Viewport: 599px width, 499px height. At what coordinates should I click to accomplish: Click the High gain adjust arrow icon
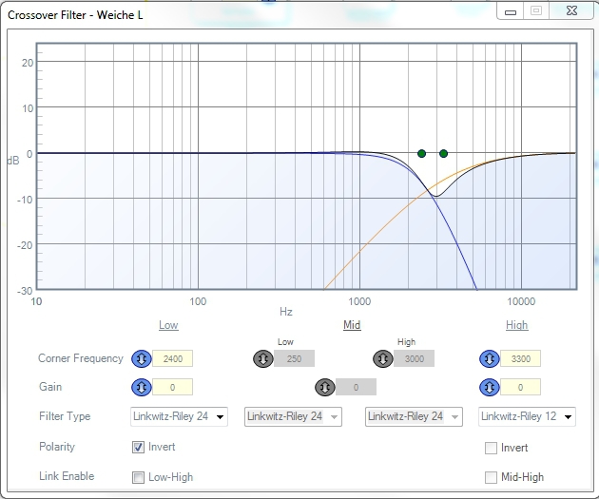490,387
